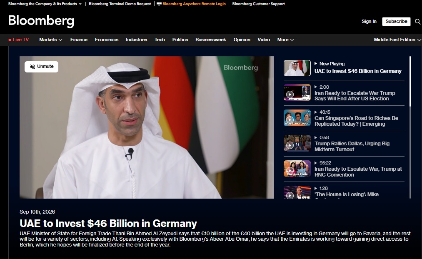Play 'The House Is Losing' video thumbnail
The width and height of the screenshot is (422, 259).
point(297,192)
